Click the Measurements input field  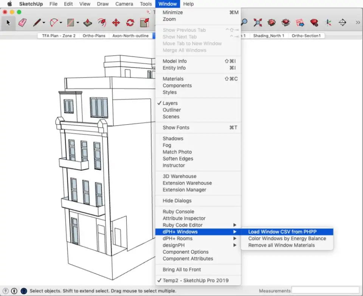click(x=325, y=291)
